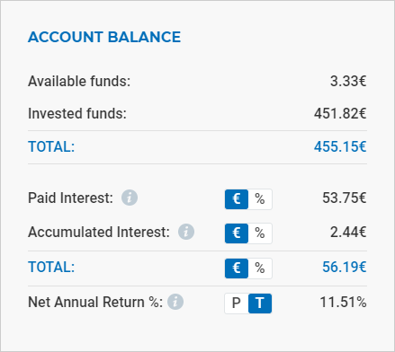Select the Available funds amount 3.33€

348,81
